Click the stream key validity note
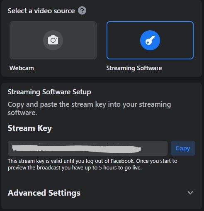This screenshot has height=211, width=204. point(92,164)
